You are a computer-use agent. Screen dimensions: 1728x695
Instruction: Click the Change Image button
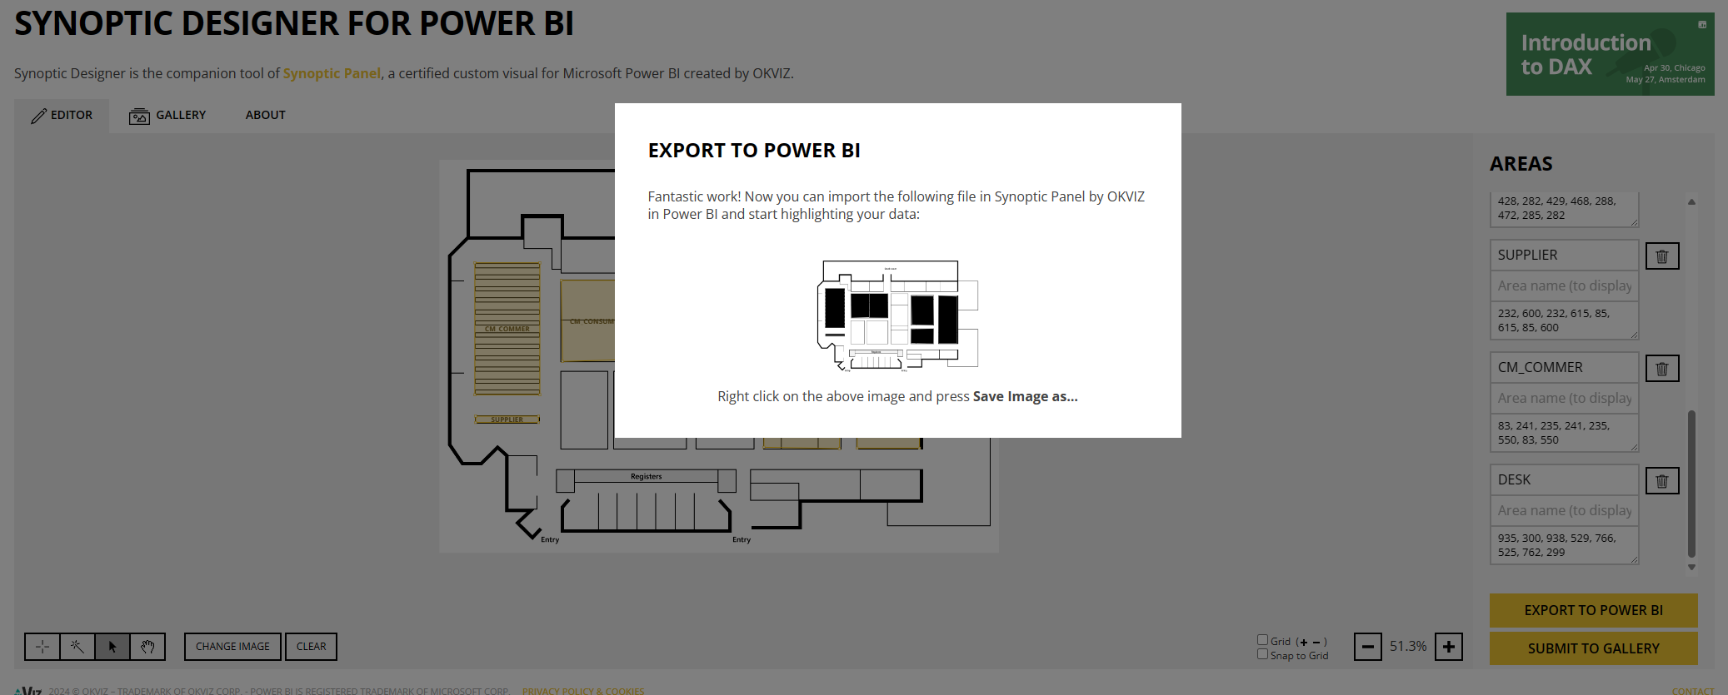(x=232, y=647)
